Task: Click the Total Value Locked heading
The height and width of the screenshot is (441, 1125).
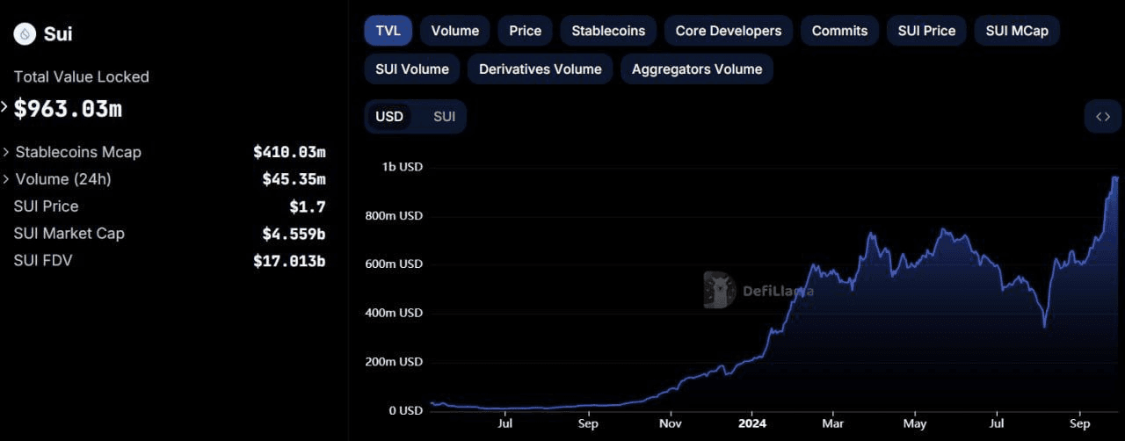Action: point(82,77)
